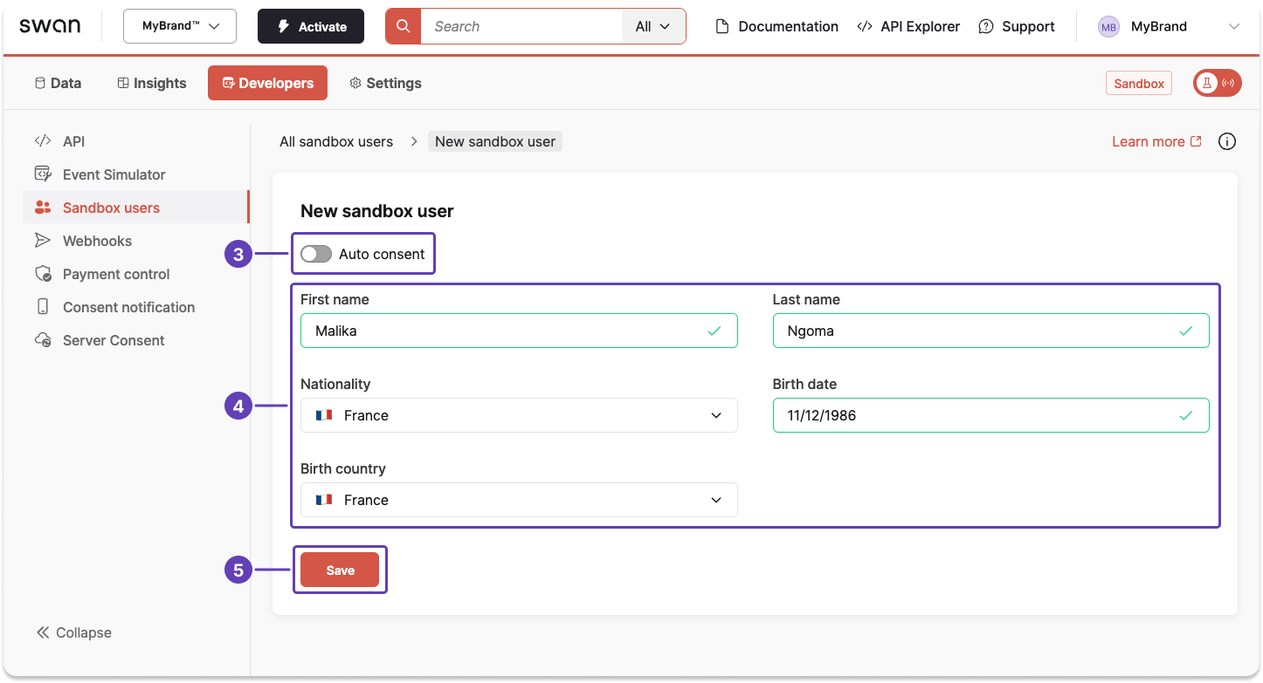This screenshot has width=1263, height=683.
Task: Open the Support help center
Action: [1017, 26]
